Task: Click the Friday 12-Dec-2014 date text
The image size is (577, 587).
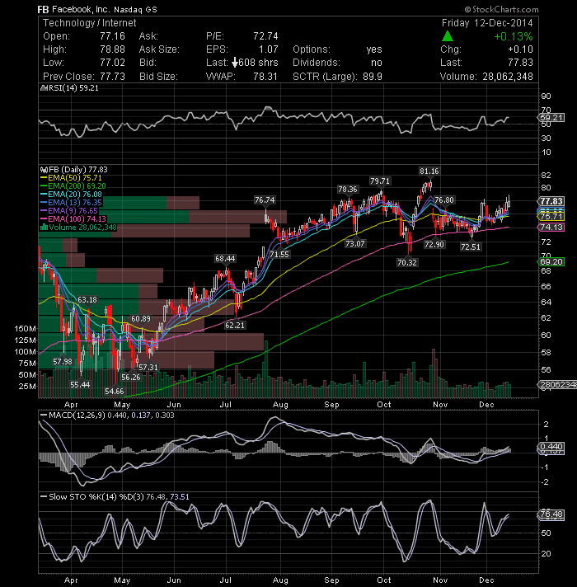Action: [x=487, y=23]
